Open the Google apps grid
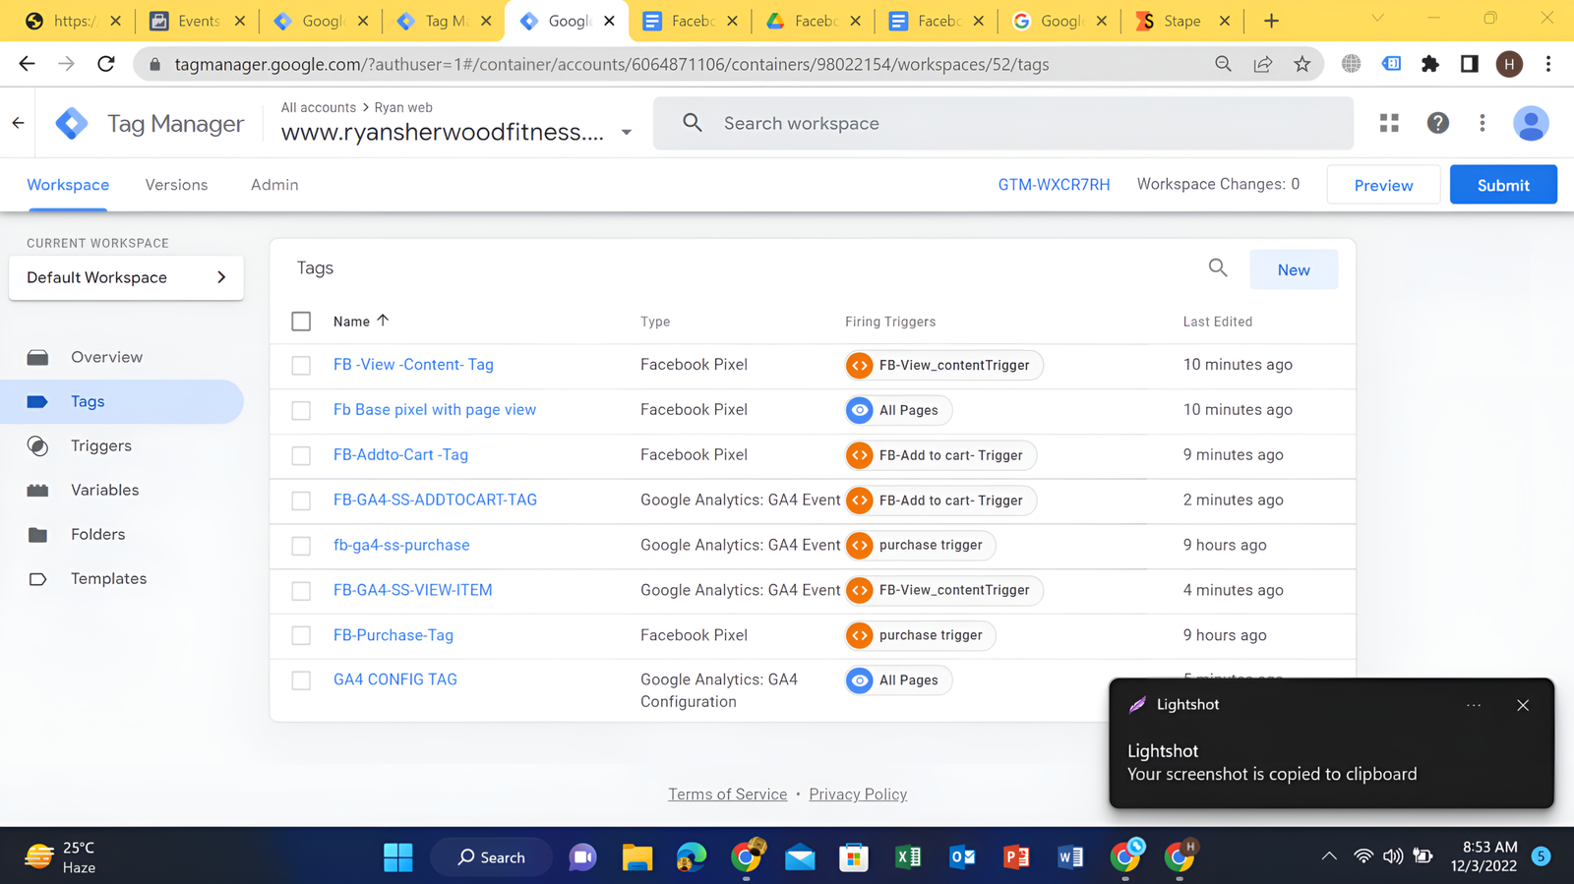 (1389, 123)
